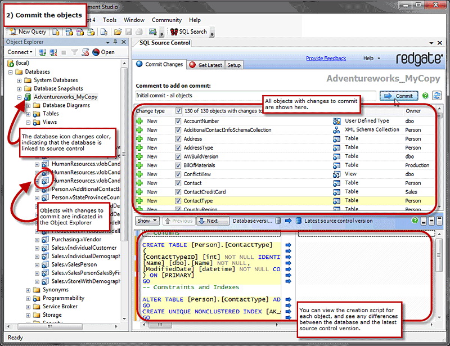The height and width of the screenshot is (346, 450).
Task: Open the Show dropdown in diff toolbar
Action: [x=147, y=221]
